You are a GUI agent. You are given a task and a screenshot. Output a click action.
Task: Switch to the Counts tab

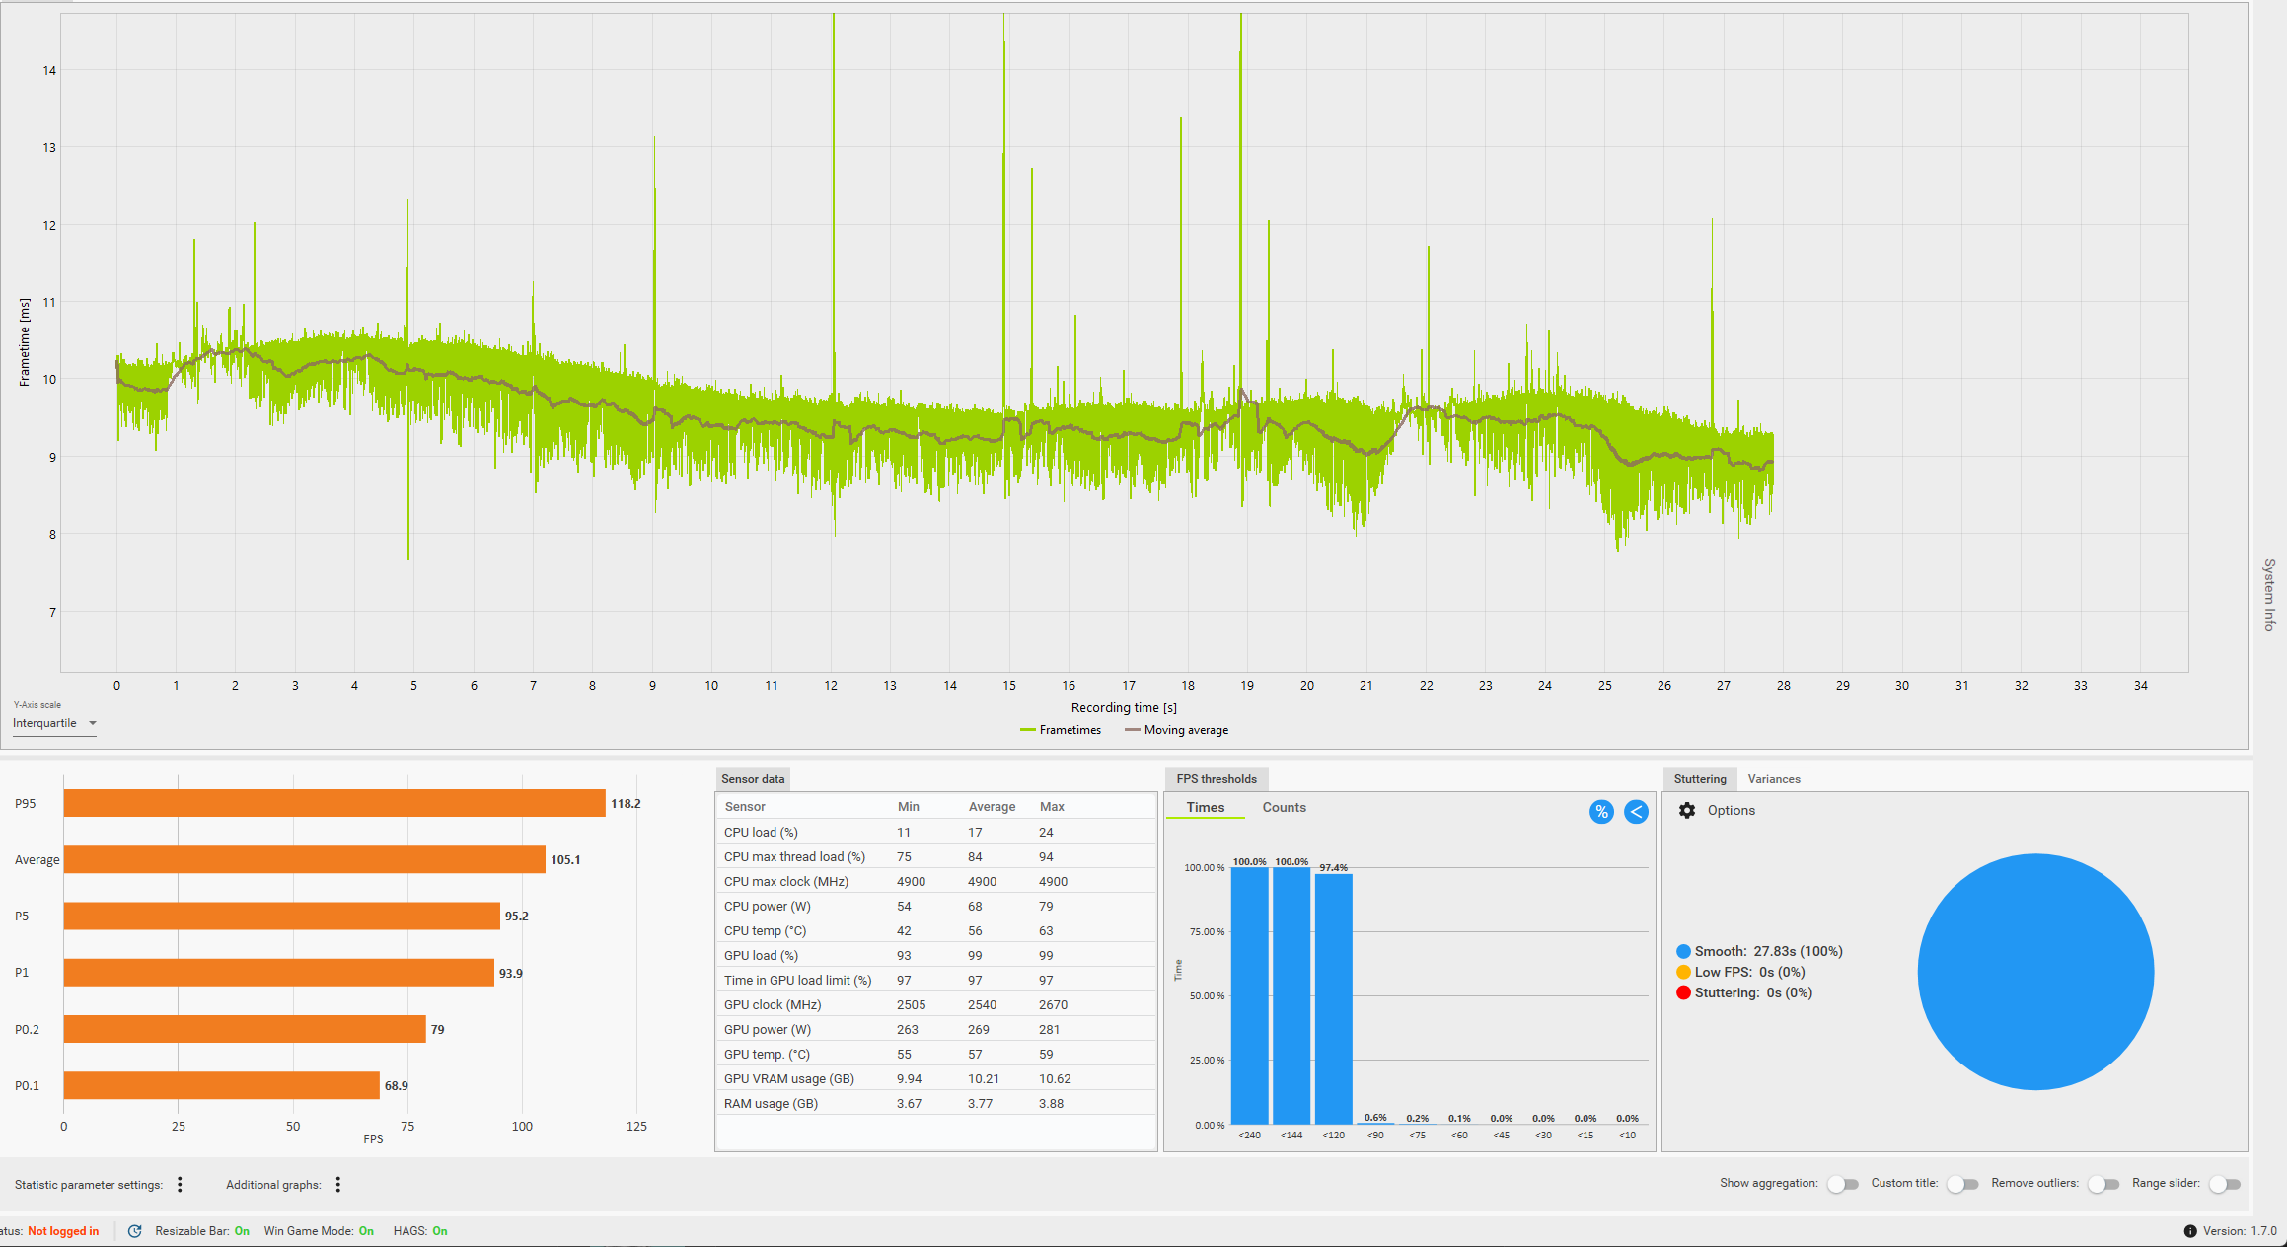[x=1284, y=807]
